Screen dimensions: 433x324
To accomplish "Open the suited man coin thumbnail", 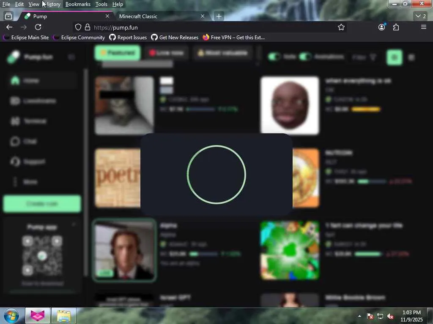I will click(x=124, y=250).
